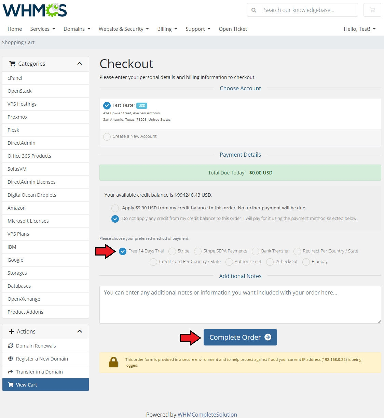The width and height of the screenshot is (384, 418).
Task: Go to Home in navigation
Action: (15, 29)
